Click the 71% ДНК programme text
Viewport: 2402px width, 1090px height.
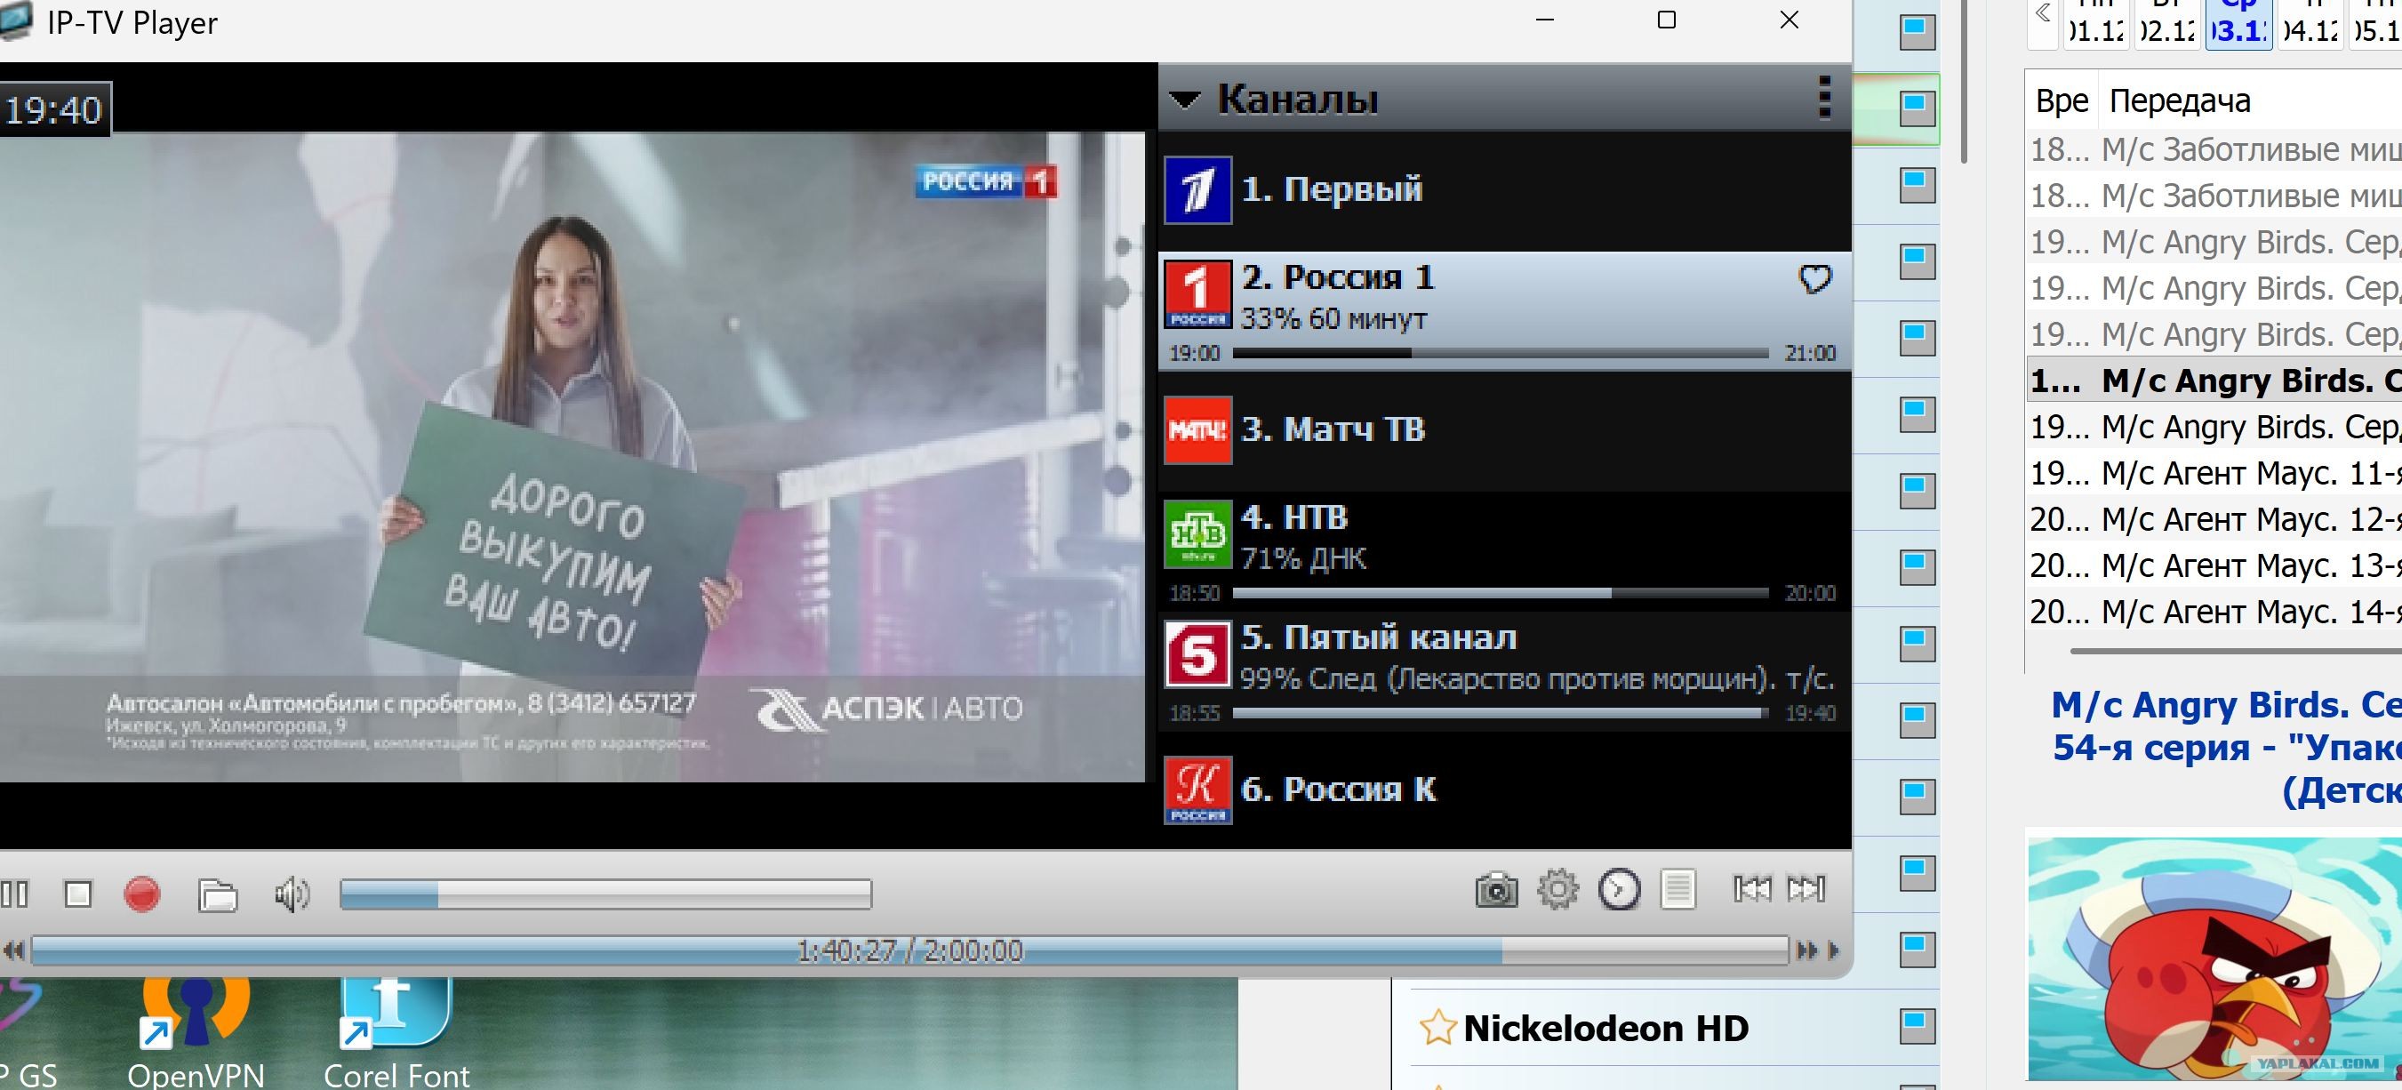pos(1302,559)
